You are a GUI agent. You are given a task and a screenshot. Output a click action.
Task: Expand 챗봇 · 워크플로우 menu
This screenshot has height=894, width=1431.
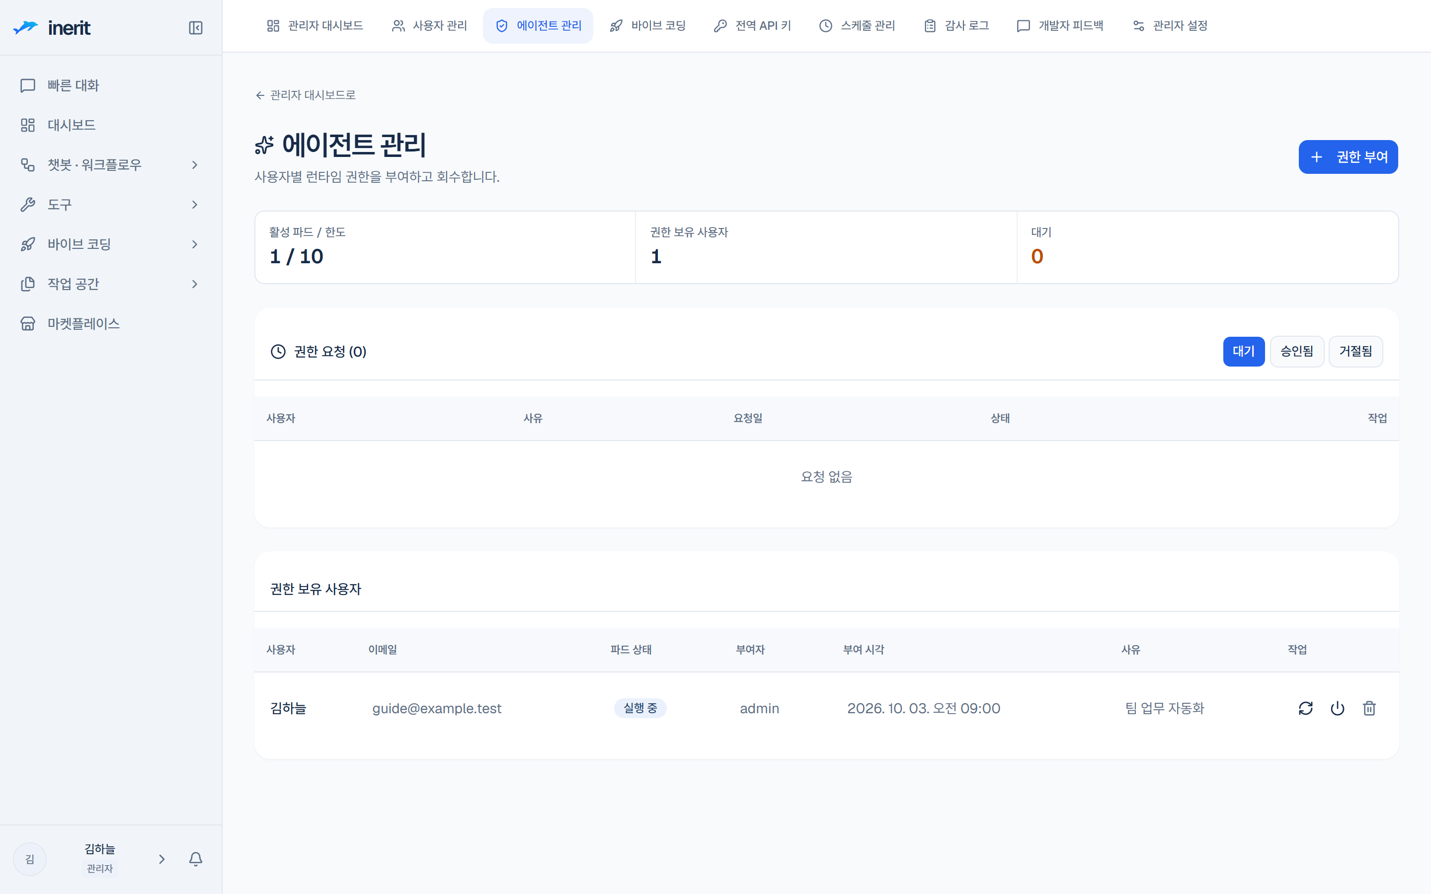click(x=111, y=164)
